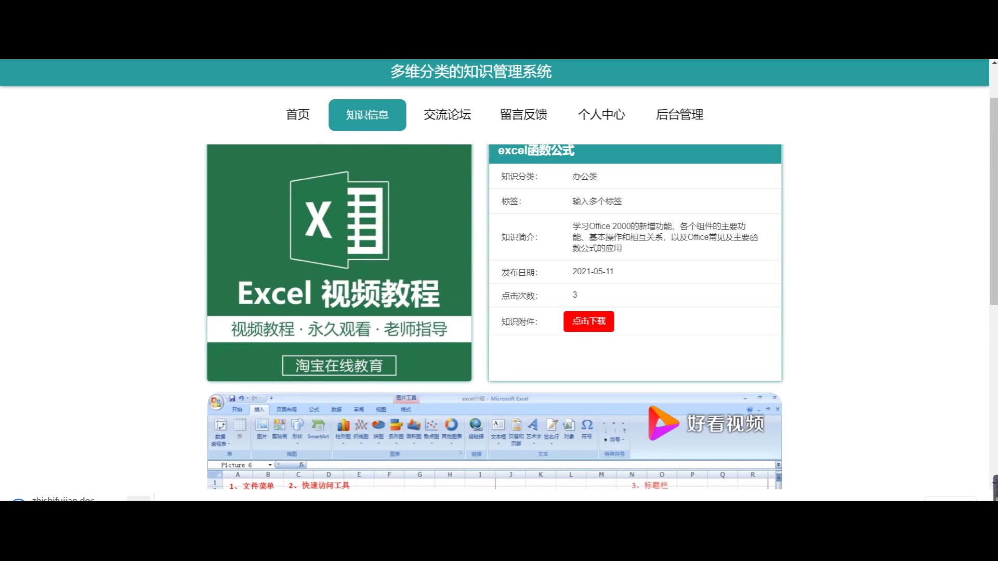This screenshot has width=998, height=561.
Task: Click the fx insert function icon
Action: (301, 465)
